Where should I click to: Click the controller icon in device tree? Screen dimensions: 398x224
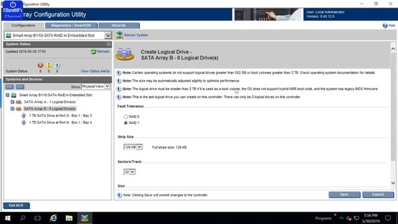(14, 95)
